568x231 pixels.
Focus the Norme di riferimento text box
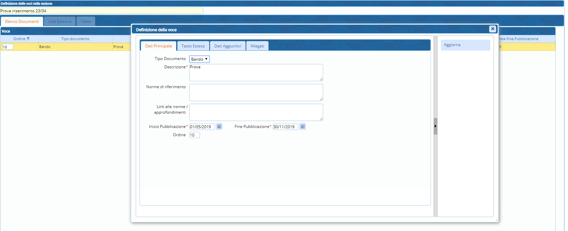click(x=256, y=92)
